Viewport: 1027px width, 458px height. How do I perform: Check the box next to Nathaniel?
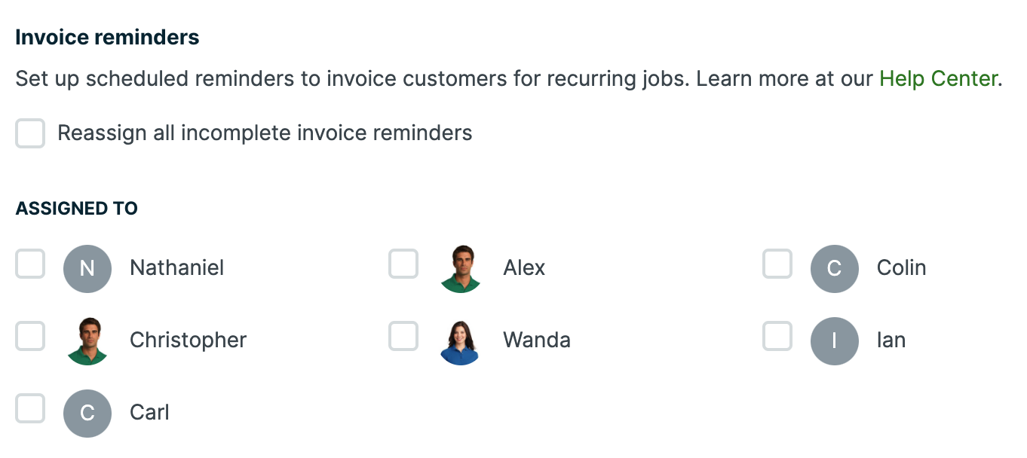pyautogui.click(x=30, y=264)
